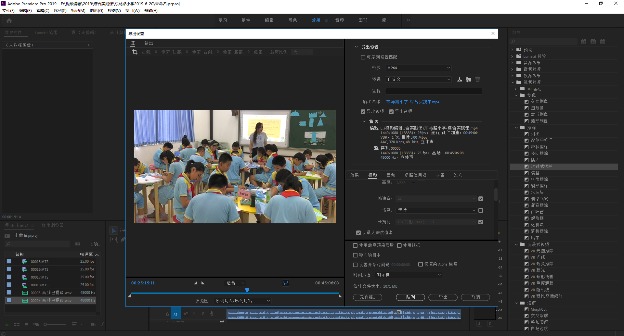The image size is (624, 336).
Task: Open the 源范围 dropdown
Action: click(242, 301)
